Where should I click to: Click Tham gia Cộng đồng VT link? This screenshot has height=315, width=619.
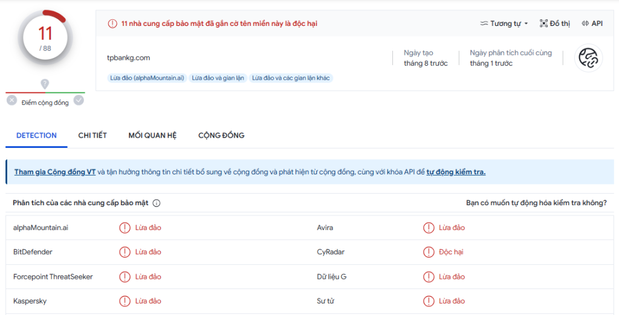(55, 172)
